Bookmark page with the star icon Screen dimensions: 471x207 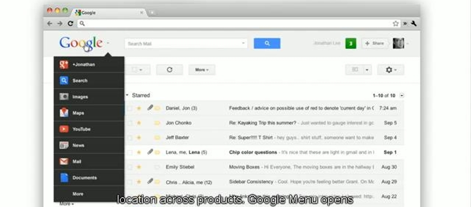pyautogui.click(x=396, y=23)
